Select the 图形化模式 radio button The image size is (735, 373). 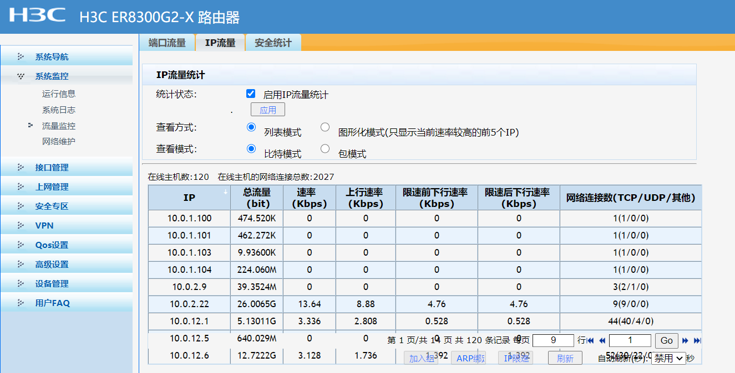point(325,127)
